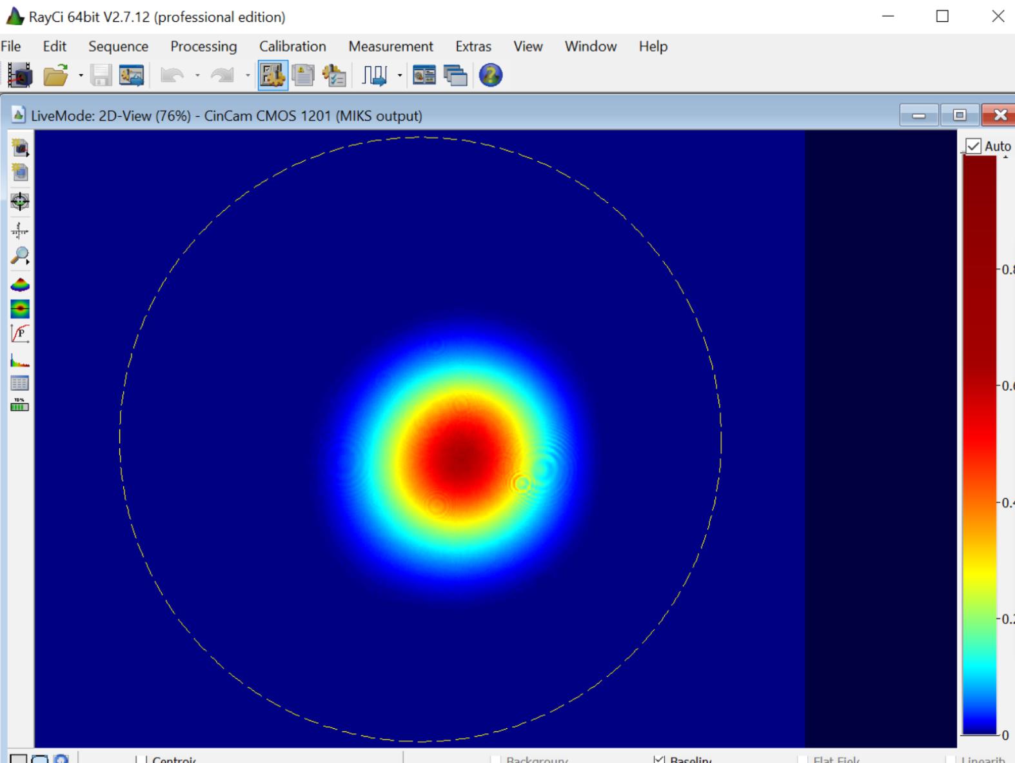Image resolution: width=1015 pixels, height=763 pixels.
Task: Select the magnifying glass zoom tool
Action: pos(20,256)
